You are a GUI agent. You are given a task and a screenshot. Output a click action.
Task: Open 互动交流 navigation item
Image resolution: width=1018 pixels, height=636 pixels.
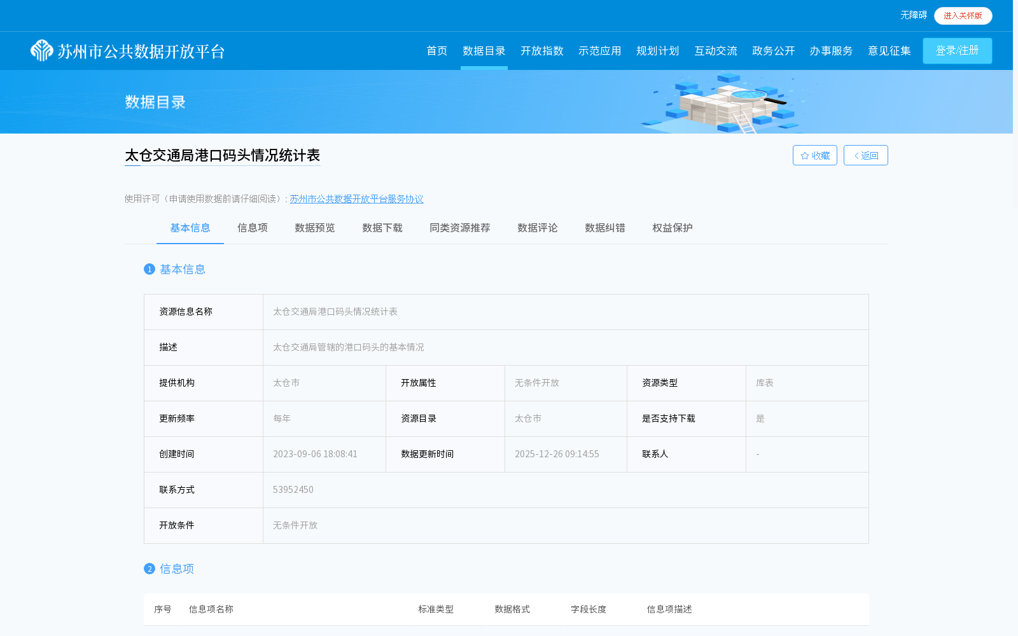716,51
